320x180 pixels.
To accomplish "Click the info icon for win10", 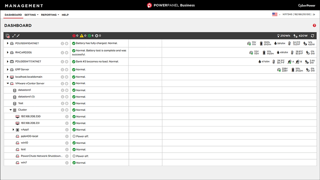I will [67, 143].
